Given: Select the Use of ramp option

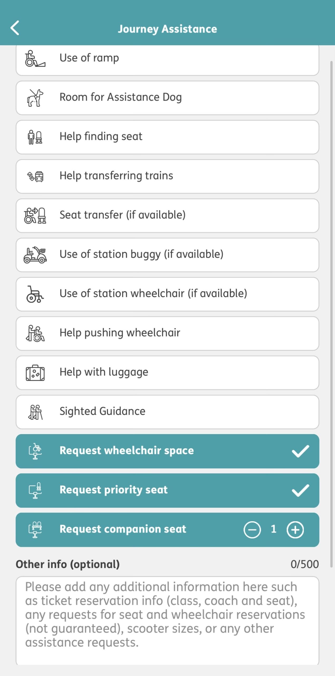Looking at the screenshot, I should 167,59.
